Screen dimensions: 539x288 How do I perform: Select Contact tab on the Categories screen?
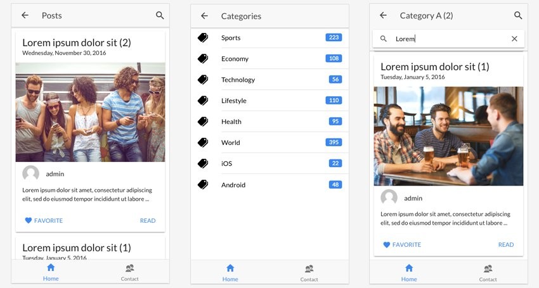point(309,273)
